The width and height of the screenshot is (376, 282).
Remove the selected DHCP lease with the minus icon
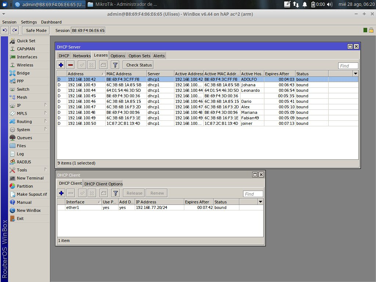70,65
